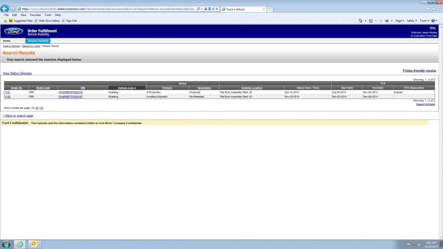Viewport: 443px width, 249px height.
Task: Open the File menu
Action: 6,15
